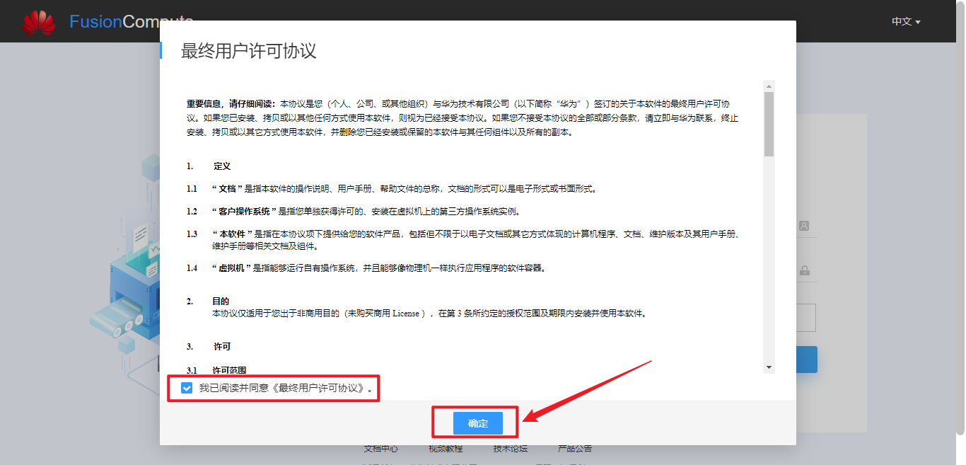The image size is (966, 465).
Task: Click the agreement scrollbar down arrow
Action: [x=769, y=367]
